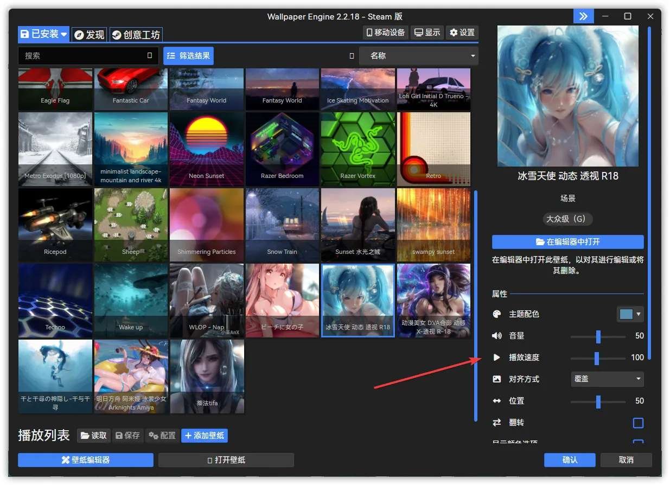Click the 在编辑器中打开 button
This screenshot has width=670, height=485.
[x=567, y=242]
